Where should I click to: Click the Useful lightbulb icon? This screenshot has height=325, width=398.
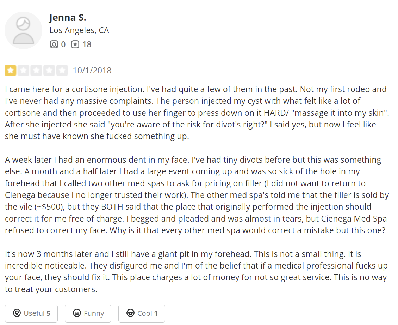point(17,313)
